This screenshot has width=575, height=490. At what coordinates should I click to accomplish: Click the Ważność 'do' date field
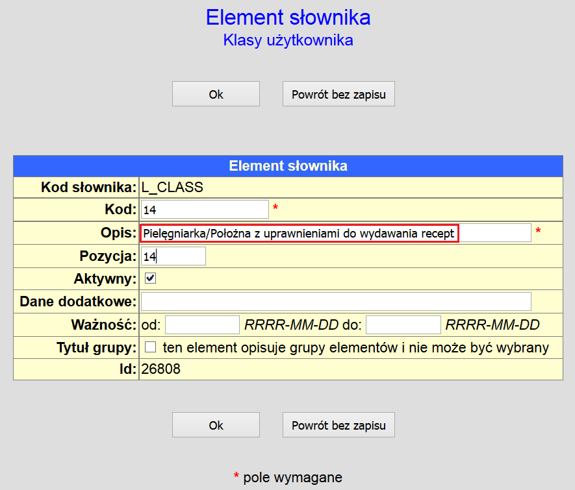[403, 325]
